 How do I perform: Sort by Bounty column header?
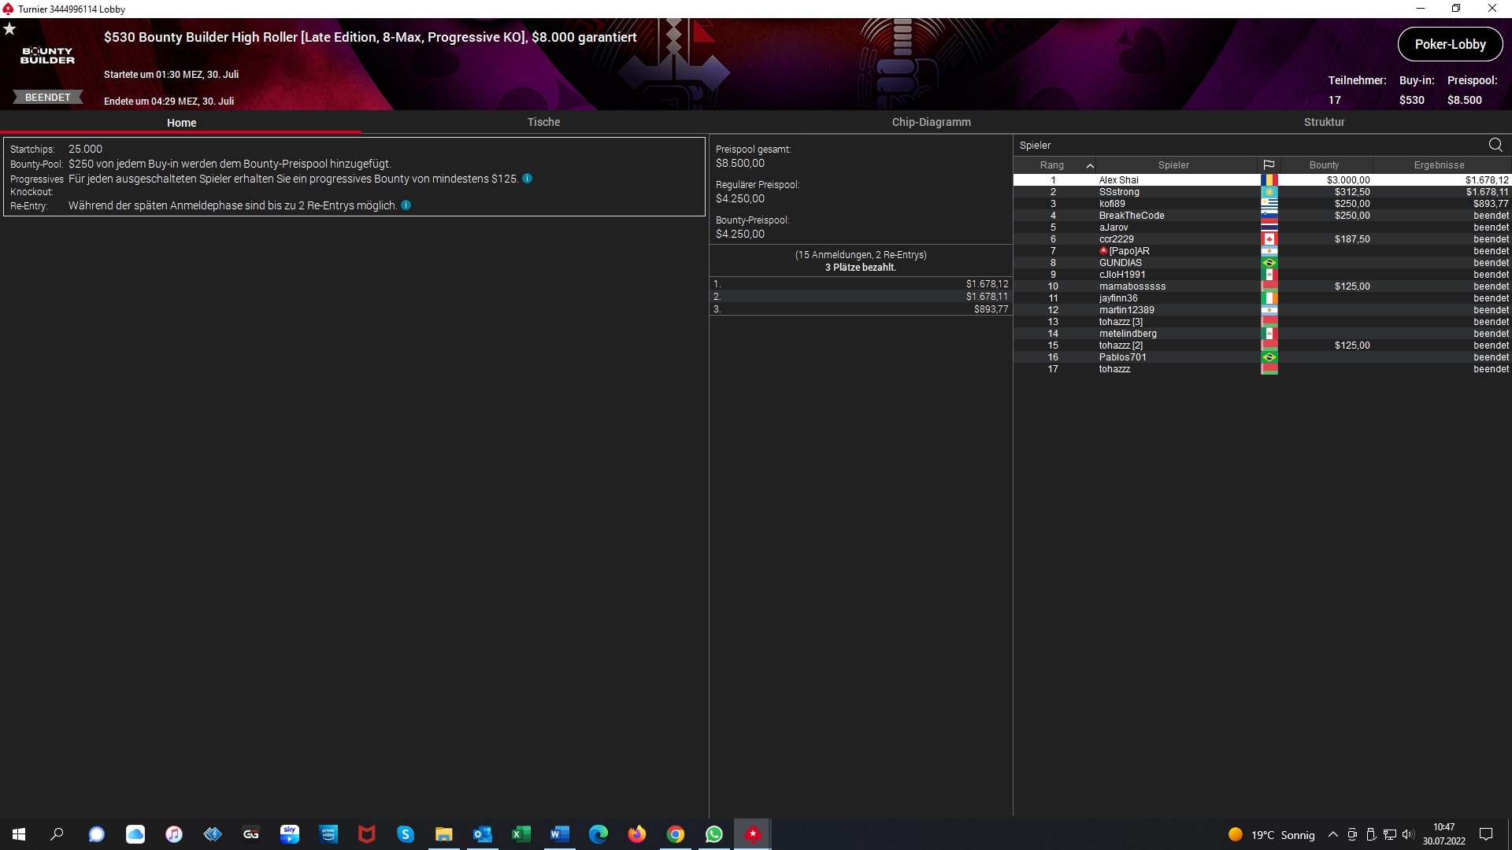[x=1324, y=165]
